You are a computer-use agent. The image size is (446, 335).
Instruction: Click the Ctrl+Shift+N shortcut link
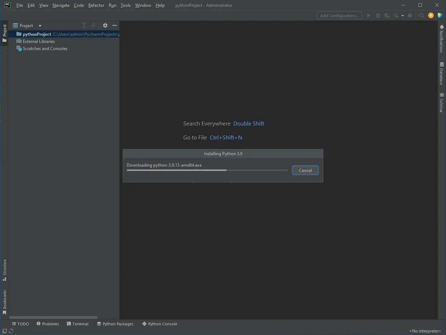[x=226, y=137]
